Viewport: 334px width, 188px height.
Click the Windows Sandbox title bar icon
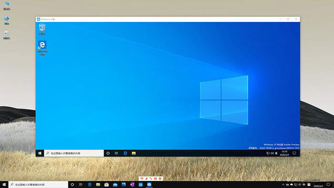(38, 19)
